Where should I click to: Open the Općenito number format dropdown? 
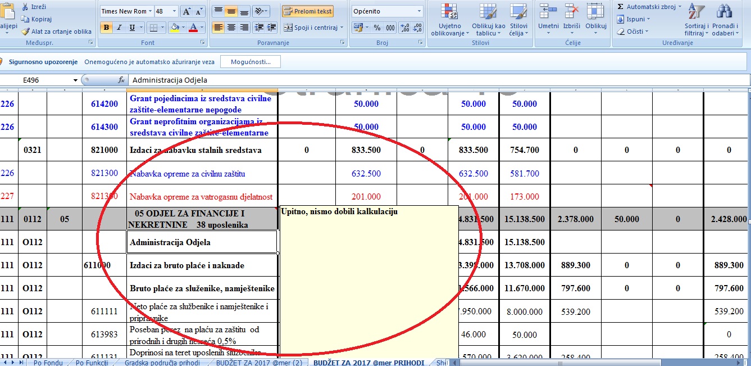click(420, 11)
